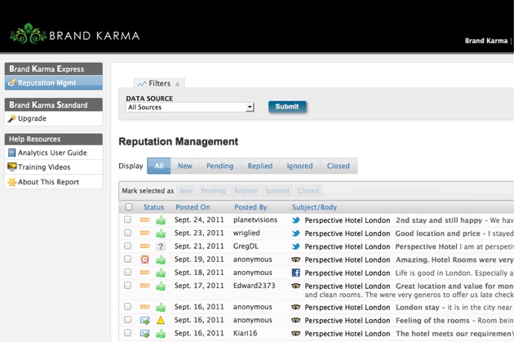Viewport: 514px width, 342px height.
Task: Click the Upgrade key icon
Action: tap(11, 118)
